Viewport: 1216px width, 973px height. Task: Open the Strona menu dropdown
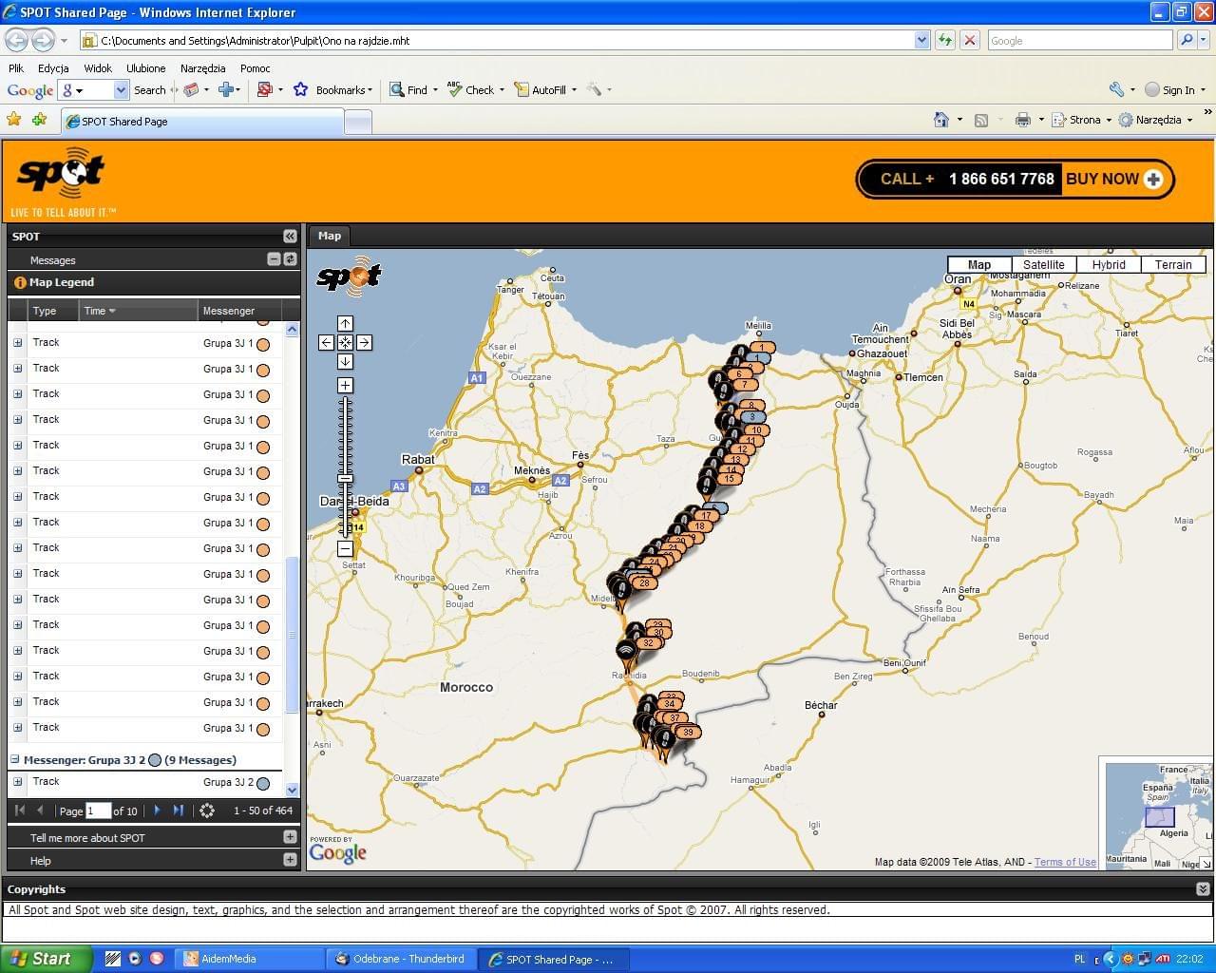click(1109, 121)
